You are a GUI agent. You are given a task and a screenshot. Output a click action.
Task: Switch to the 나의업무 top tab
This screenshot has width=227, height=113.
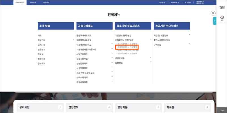click(x=33, y=3)
